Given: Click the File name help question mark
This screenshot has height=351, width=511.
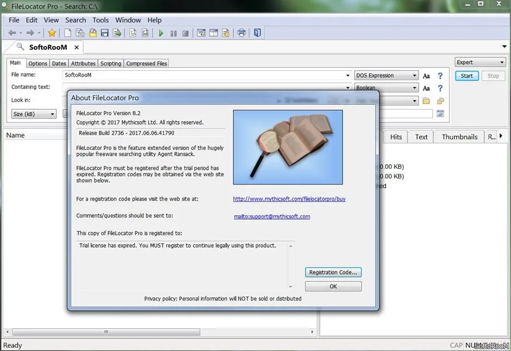Looking at the screenshot, I should pyautogui.click(x=440, y=76).
